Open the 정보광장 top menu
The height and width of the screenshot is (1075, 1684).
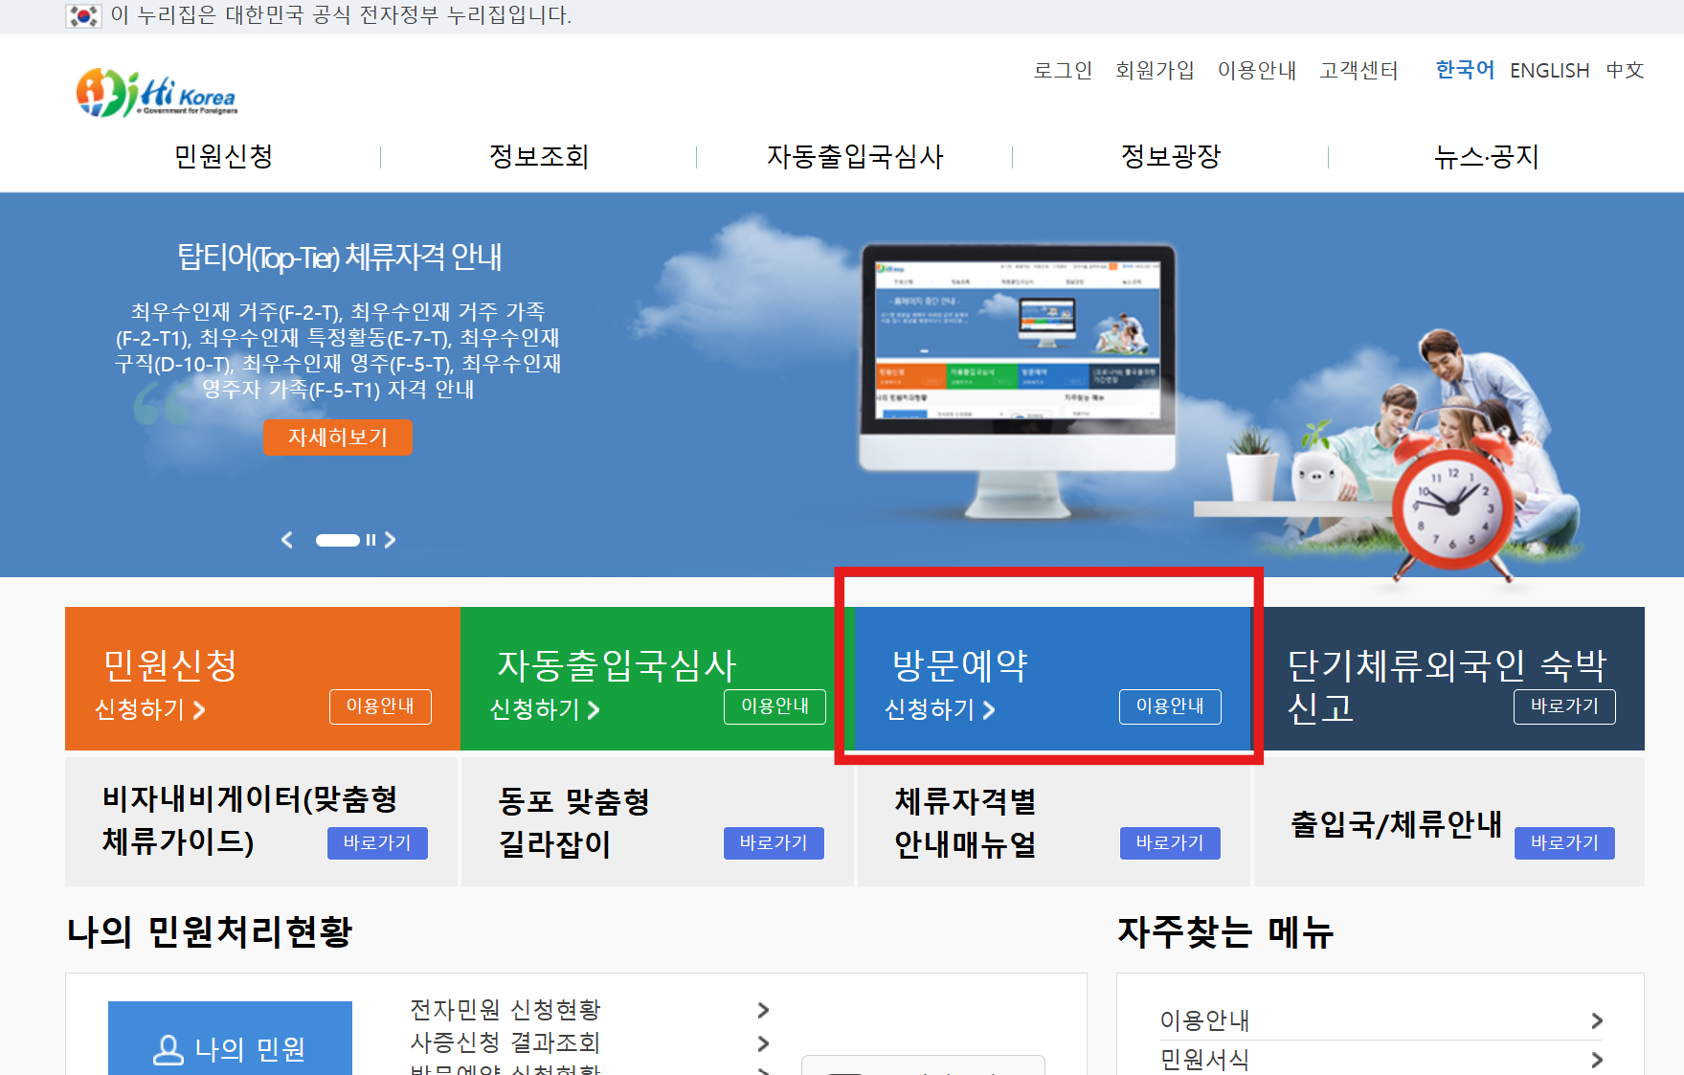[1170, 156]
